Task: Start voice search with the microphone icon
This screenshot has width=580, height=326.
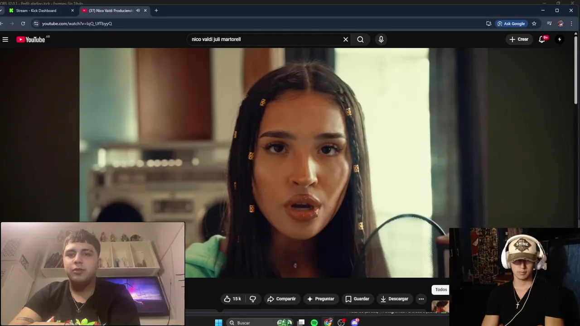Action: [x=381, y=39]
